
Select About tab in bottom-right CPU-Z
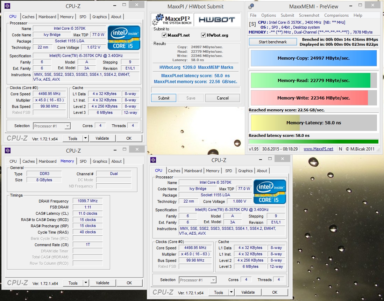point(262,171)
